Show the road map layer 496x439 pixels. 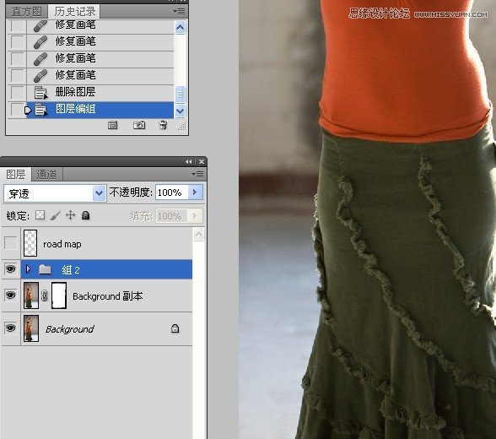pyautogui.click(x=10, y=243)
